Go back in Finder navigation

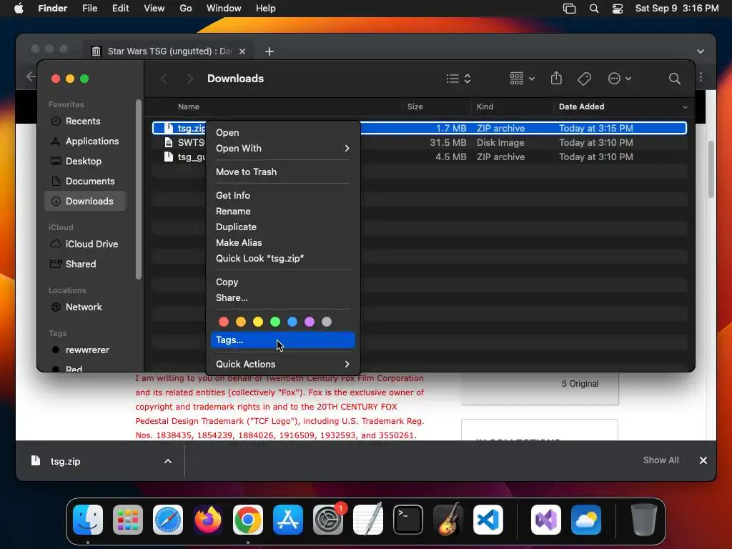point(164,79)
